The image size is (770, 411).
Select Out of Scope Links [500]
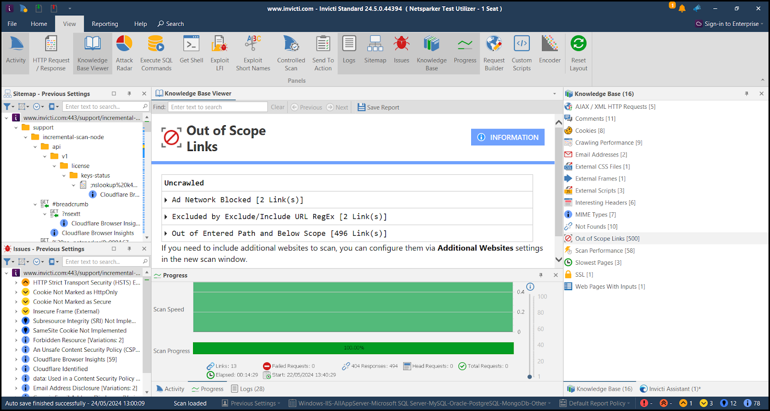[607, 238]
